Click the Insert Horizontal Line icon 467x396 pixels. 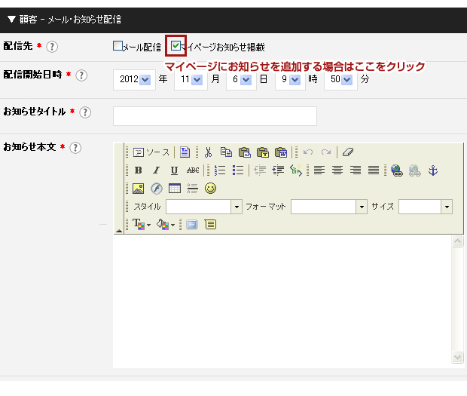193,189
